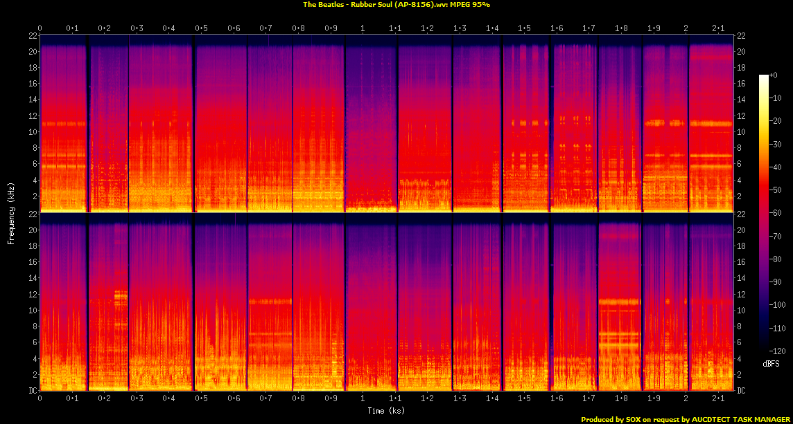Screen dimensions: 793x424
Task: Click the 'Produced by SOX on request by AUCDTECT TASK MANAGER' footer
Action: pos(686,419)
